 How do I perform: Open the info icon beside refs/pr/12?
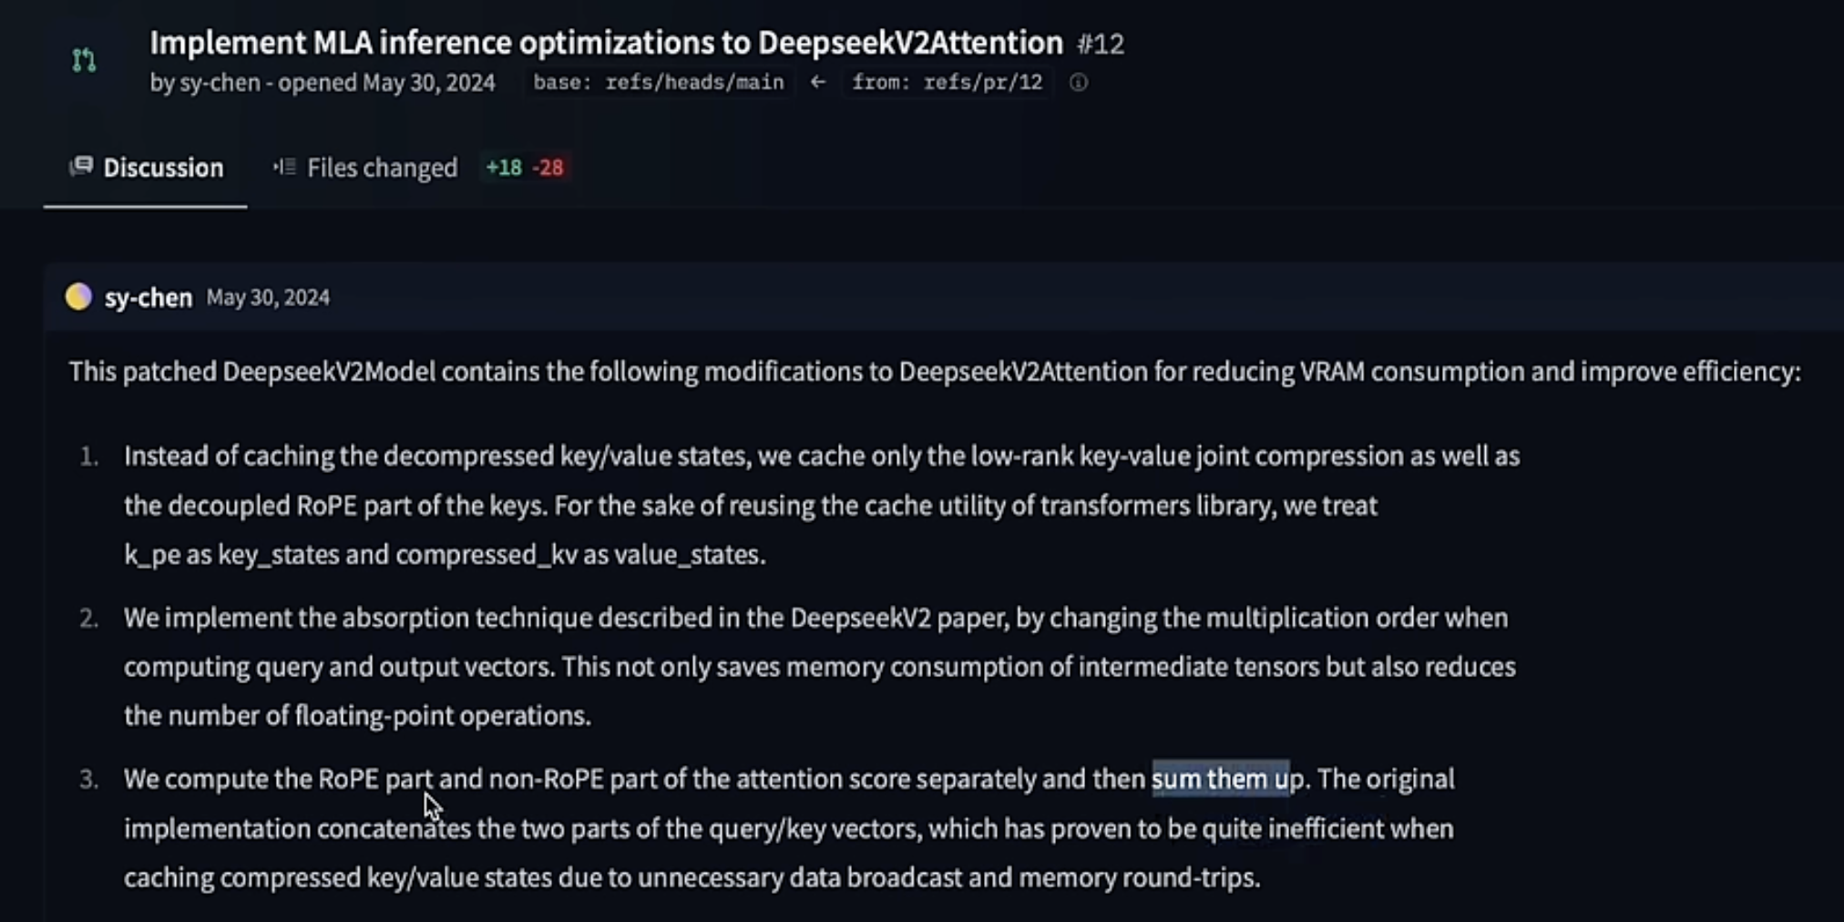point(1079,83)
